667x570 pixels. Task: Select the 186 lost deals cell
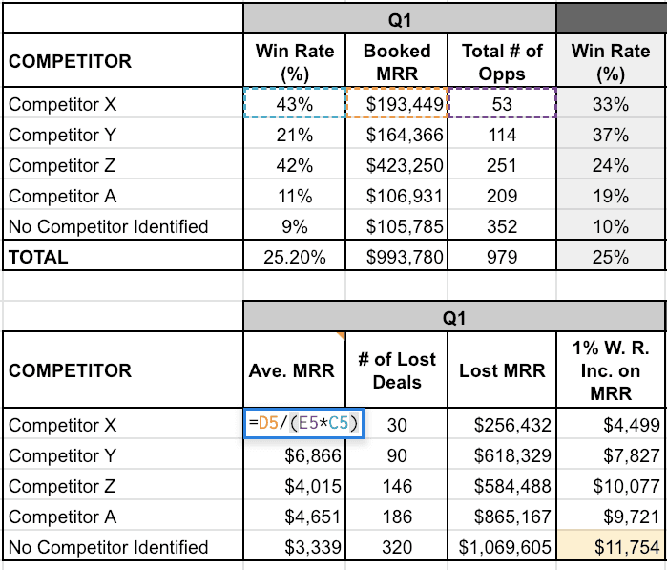(x=397, y=517)
